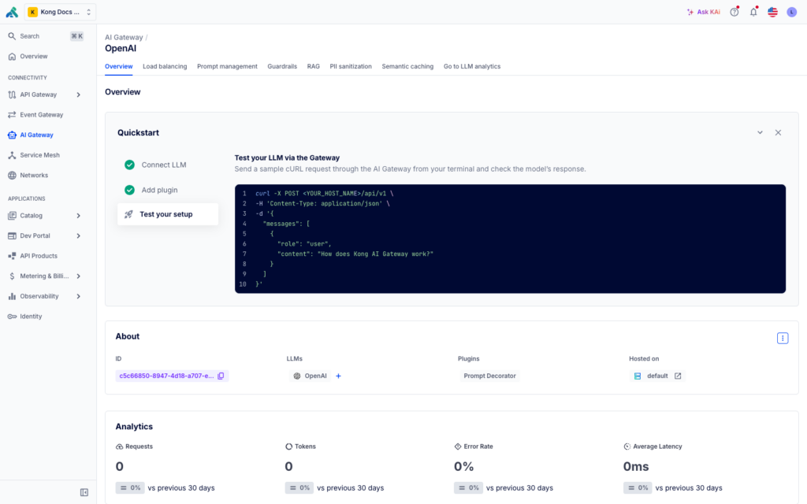807x504 pixels.
Task: Expand the Catalog submenu chevron
Action: coord(78,216)
